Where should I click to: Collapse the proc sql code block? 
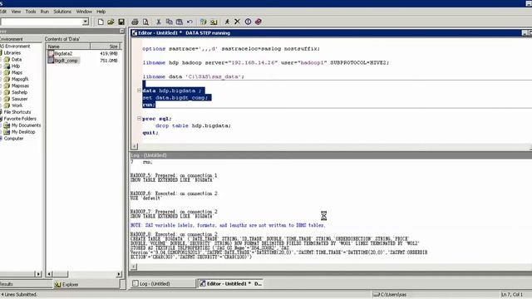[x=139, y=119]
